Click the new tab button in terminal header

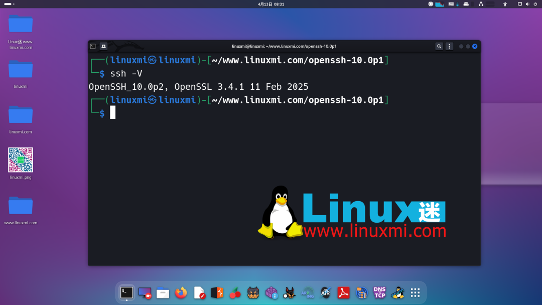pyautogui.click(x=103, y=46)
